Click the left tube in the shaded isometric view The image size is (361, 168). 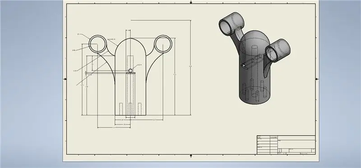pyautogui.click(x=231, y=24)
